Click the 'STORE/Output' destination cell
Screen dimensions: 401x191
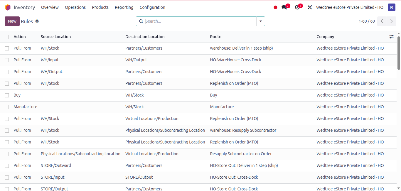139,177
